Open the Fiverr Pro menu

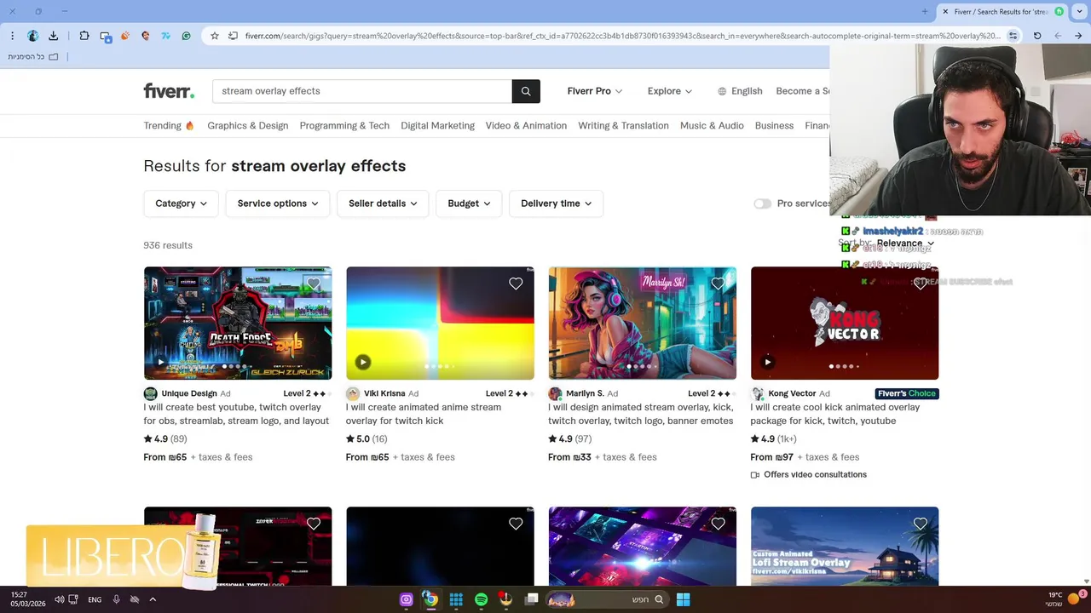pyautogui.click(x=595, y=91)
